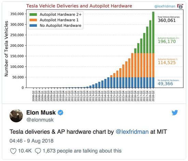188x161 pixels.
Task: Click the 196,170 Autopilot Hardware 2+ figure
Action: click(167, 41)
